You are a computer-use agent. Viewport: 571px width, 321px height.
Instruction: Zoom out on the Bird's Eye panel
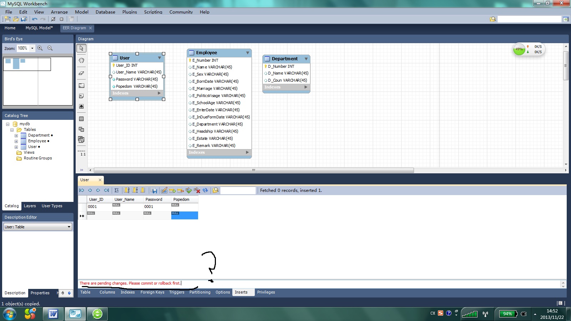click(50, 48)
